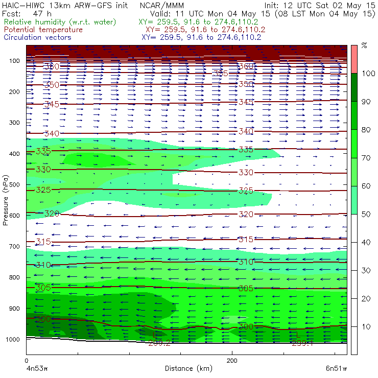
Task: Click the '600' pressure axis tick label
Action: [x=14, y=216]
